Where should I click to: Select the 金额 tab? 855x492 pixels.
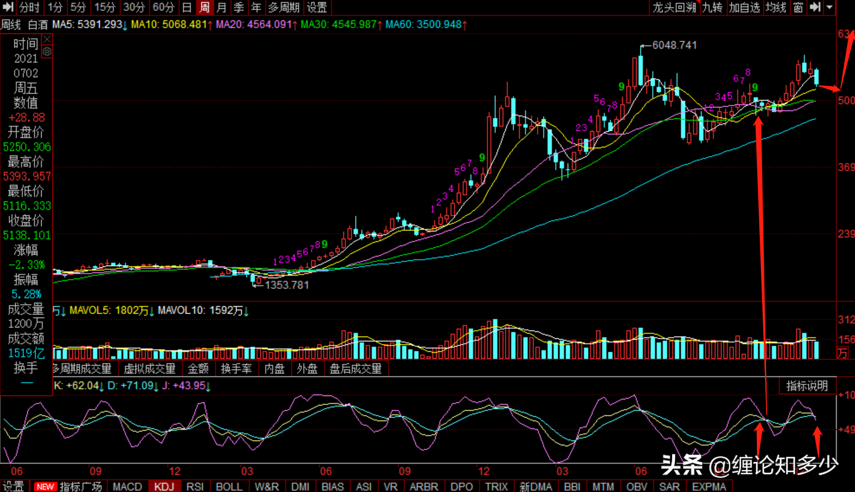pos(198,368)
